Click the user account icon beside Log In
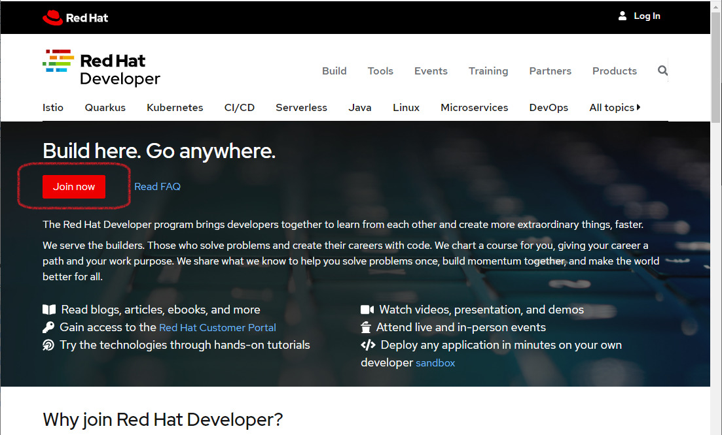 click(622, 16)
